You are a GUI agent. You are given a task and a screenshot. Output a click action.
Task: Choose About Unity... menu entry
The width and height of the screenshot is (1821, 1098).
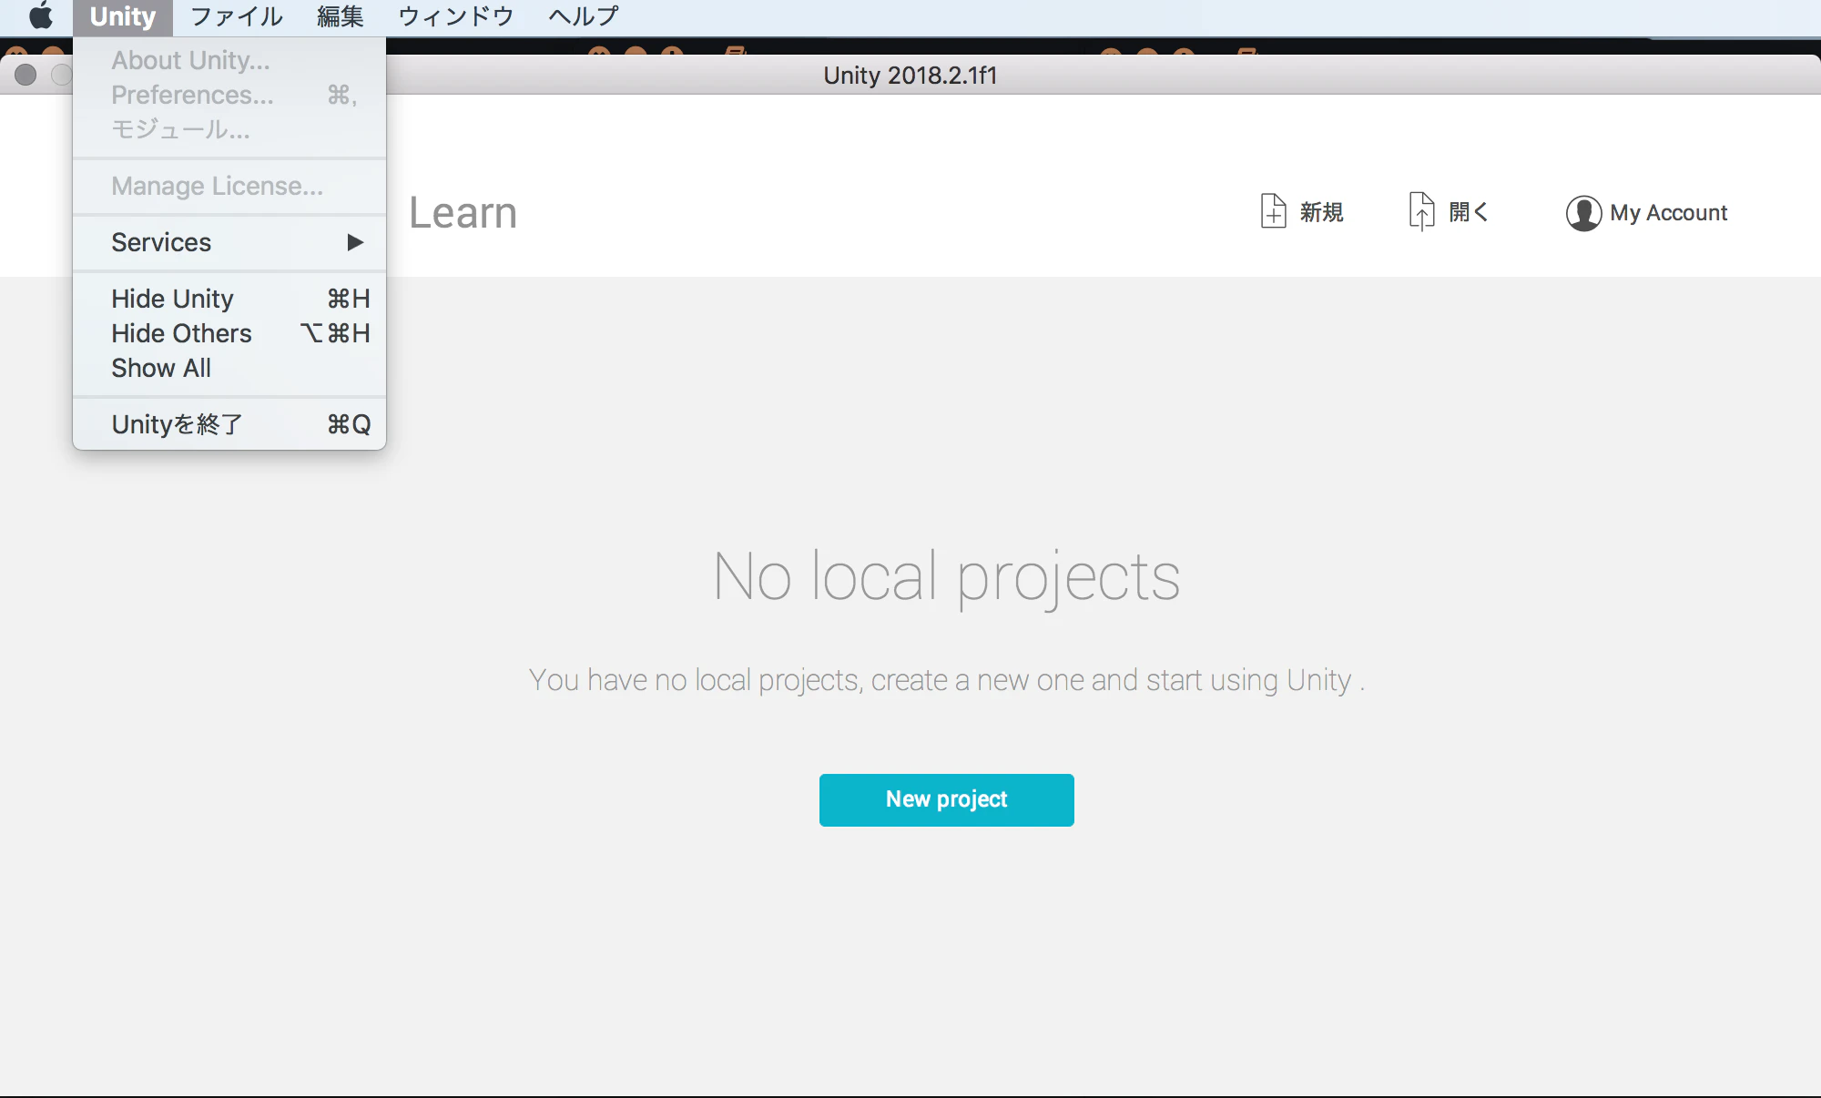point(229,60)
